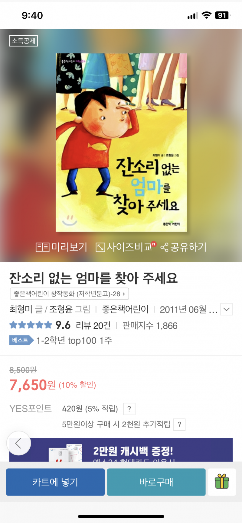Tap the 사이즈비교 size comparison icon
The width and height of the screenshot is (242, 523).
tap(100, 247)
